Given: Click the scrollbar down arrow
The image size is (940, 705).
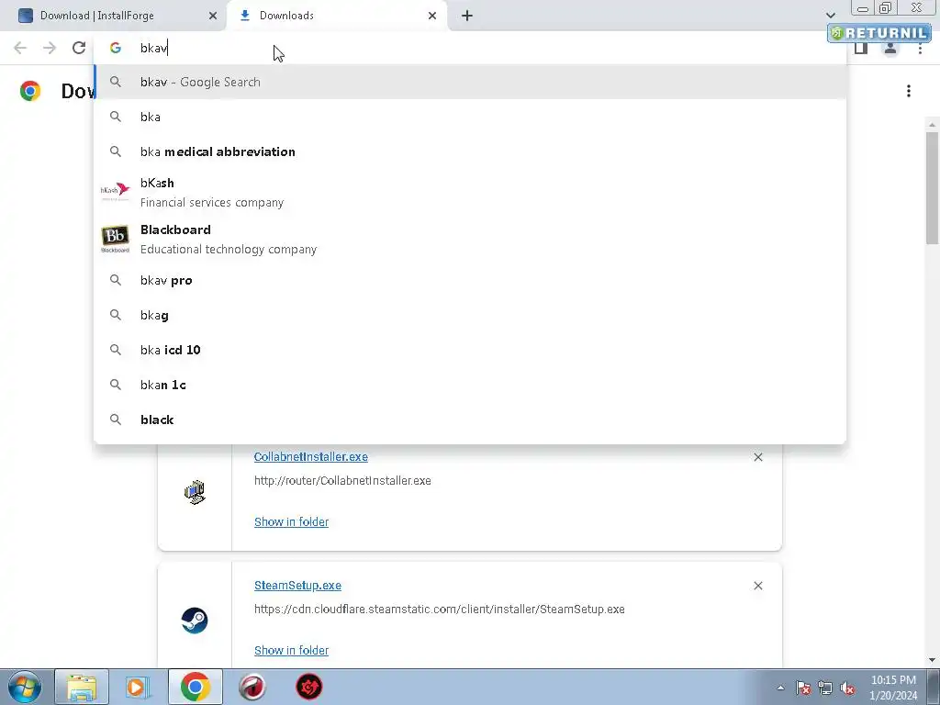Looking at the screenshot, I should tap(932, 660).
